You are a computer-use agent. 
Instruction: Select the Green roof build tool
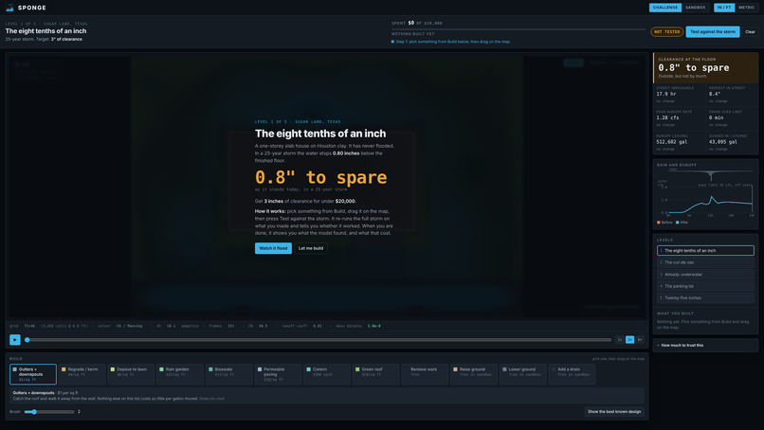376,374
